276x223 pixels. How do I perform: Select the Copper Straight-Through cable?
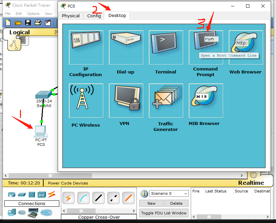click(x=99, y=198)
